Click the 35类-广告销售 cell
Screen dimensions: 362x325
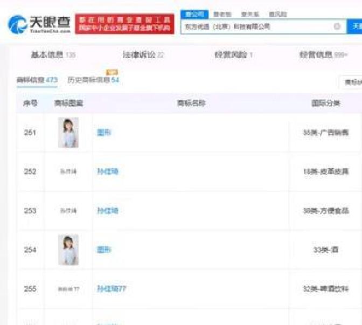pos(326,133)
